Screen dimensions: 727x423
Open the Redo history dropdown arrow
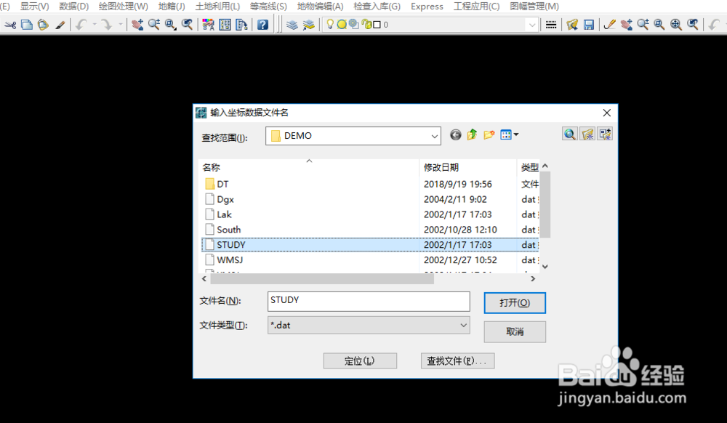120,24
